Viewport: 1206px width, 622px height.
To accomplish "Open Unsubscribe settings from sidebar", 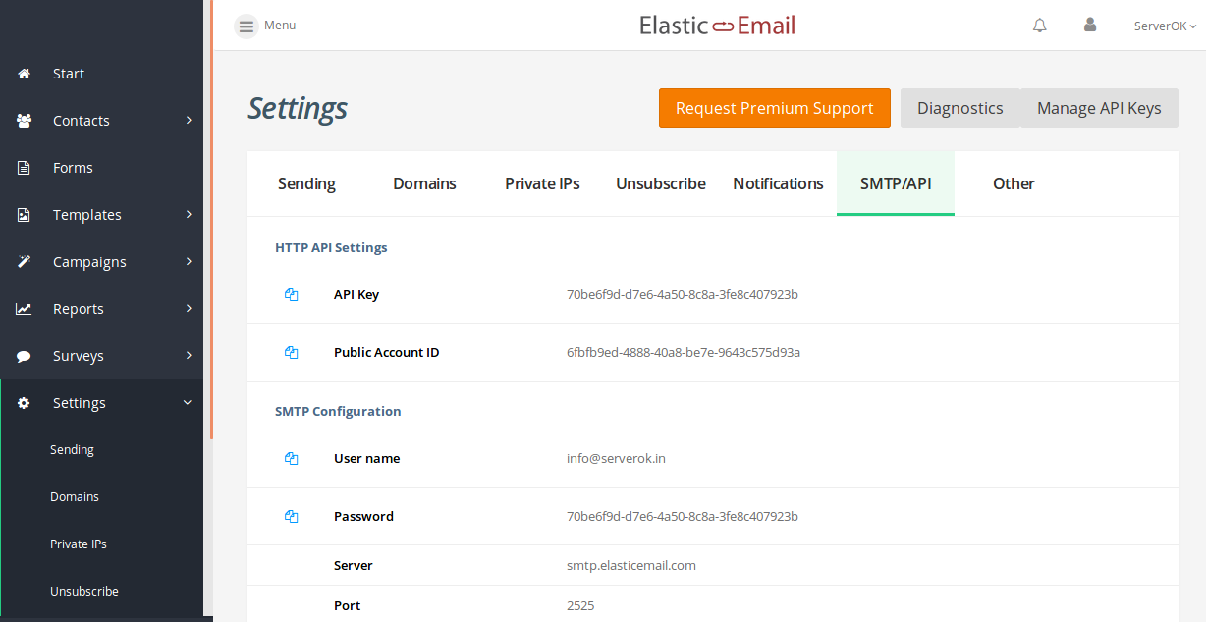I will 84,591.
